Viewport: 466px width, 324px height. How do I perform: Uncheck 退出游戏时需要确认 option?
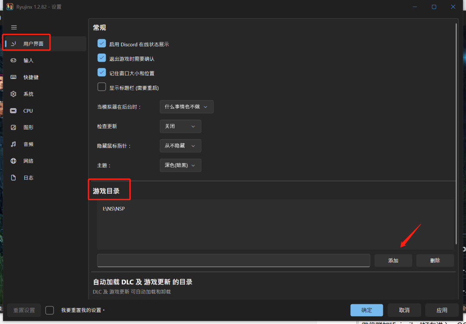point(102,58)
